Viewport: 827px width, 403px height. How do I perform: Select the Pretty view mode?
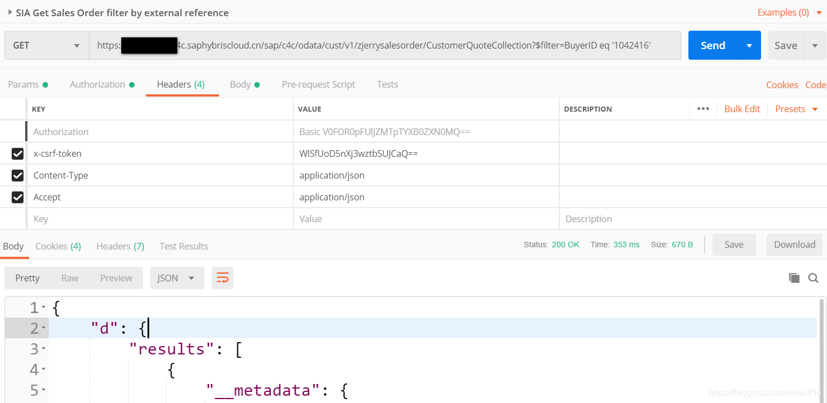[27, 278]
